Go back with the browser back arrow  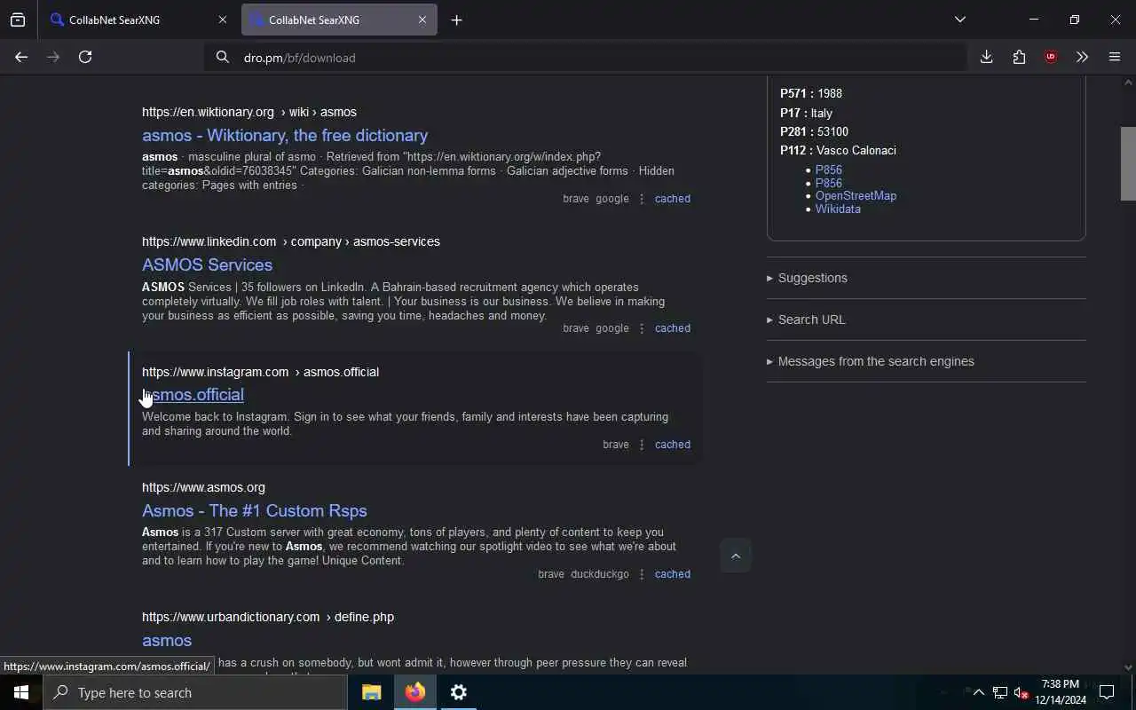[x=21, y=57]
